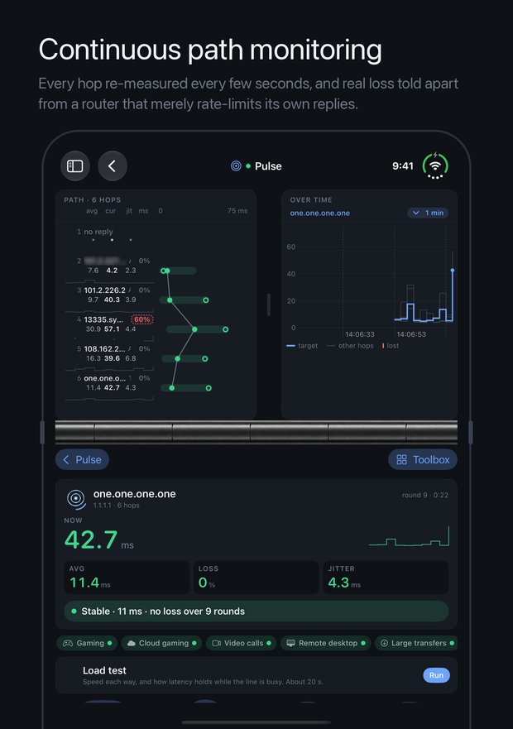513x729 pixels.
Task: Select the Video calls chip
Action: tap(242, 643)
